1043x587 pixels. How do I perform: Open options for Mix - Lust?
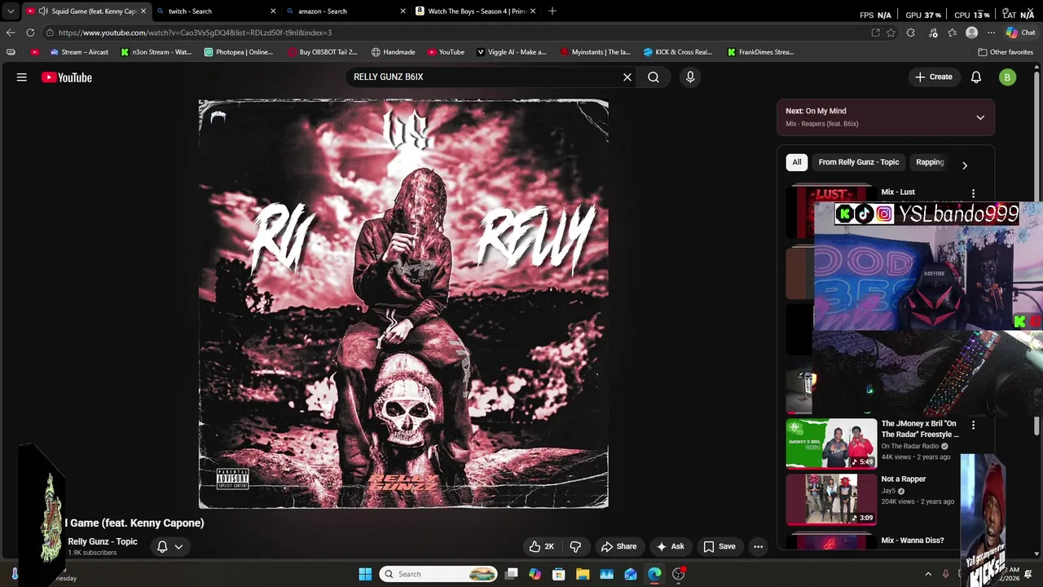point(973,193)
